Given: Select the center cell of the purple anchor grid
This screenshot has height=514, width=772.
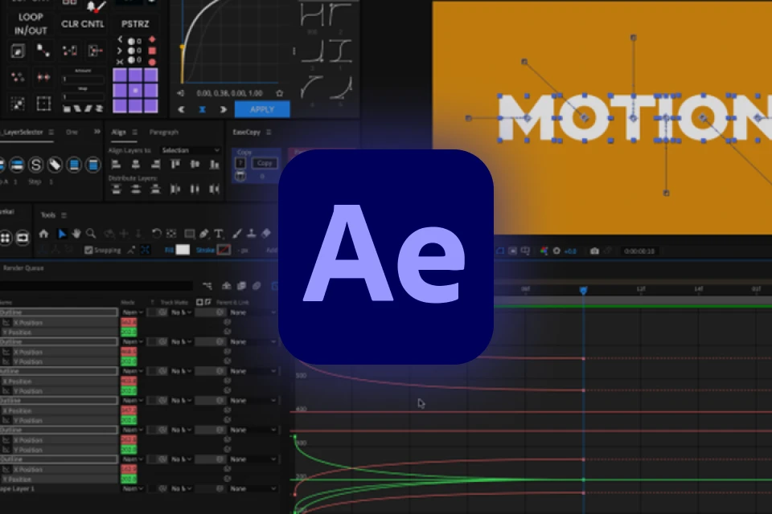Looking at the screenshot, I should click(x=135, y=91).
